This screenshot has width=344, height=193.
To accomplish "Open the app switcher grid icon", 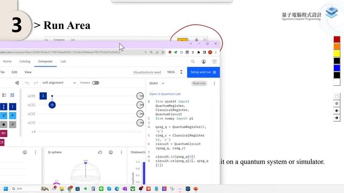I will [214, 62].
